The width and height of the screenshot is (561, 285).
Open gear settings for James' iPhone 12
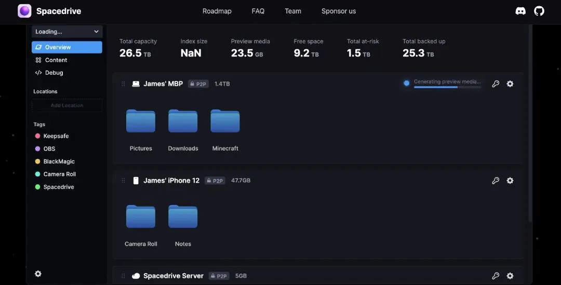pyautogui.click(x=510, y=181)
